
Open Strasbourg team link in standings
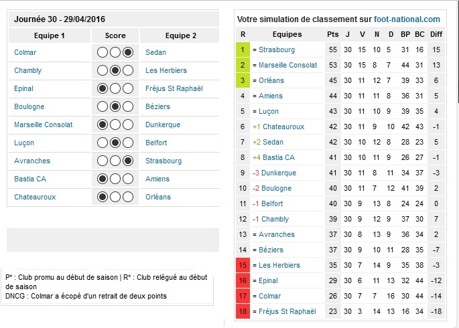pyautogui.click(x=277, y=50)
